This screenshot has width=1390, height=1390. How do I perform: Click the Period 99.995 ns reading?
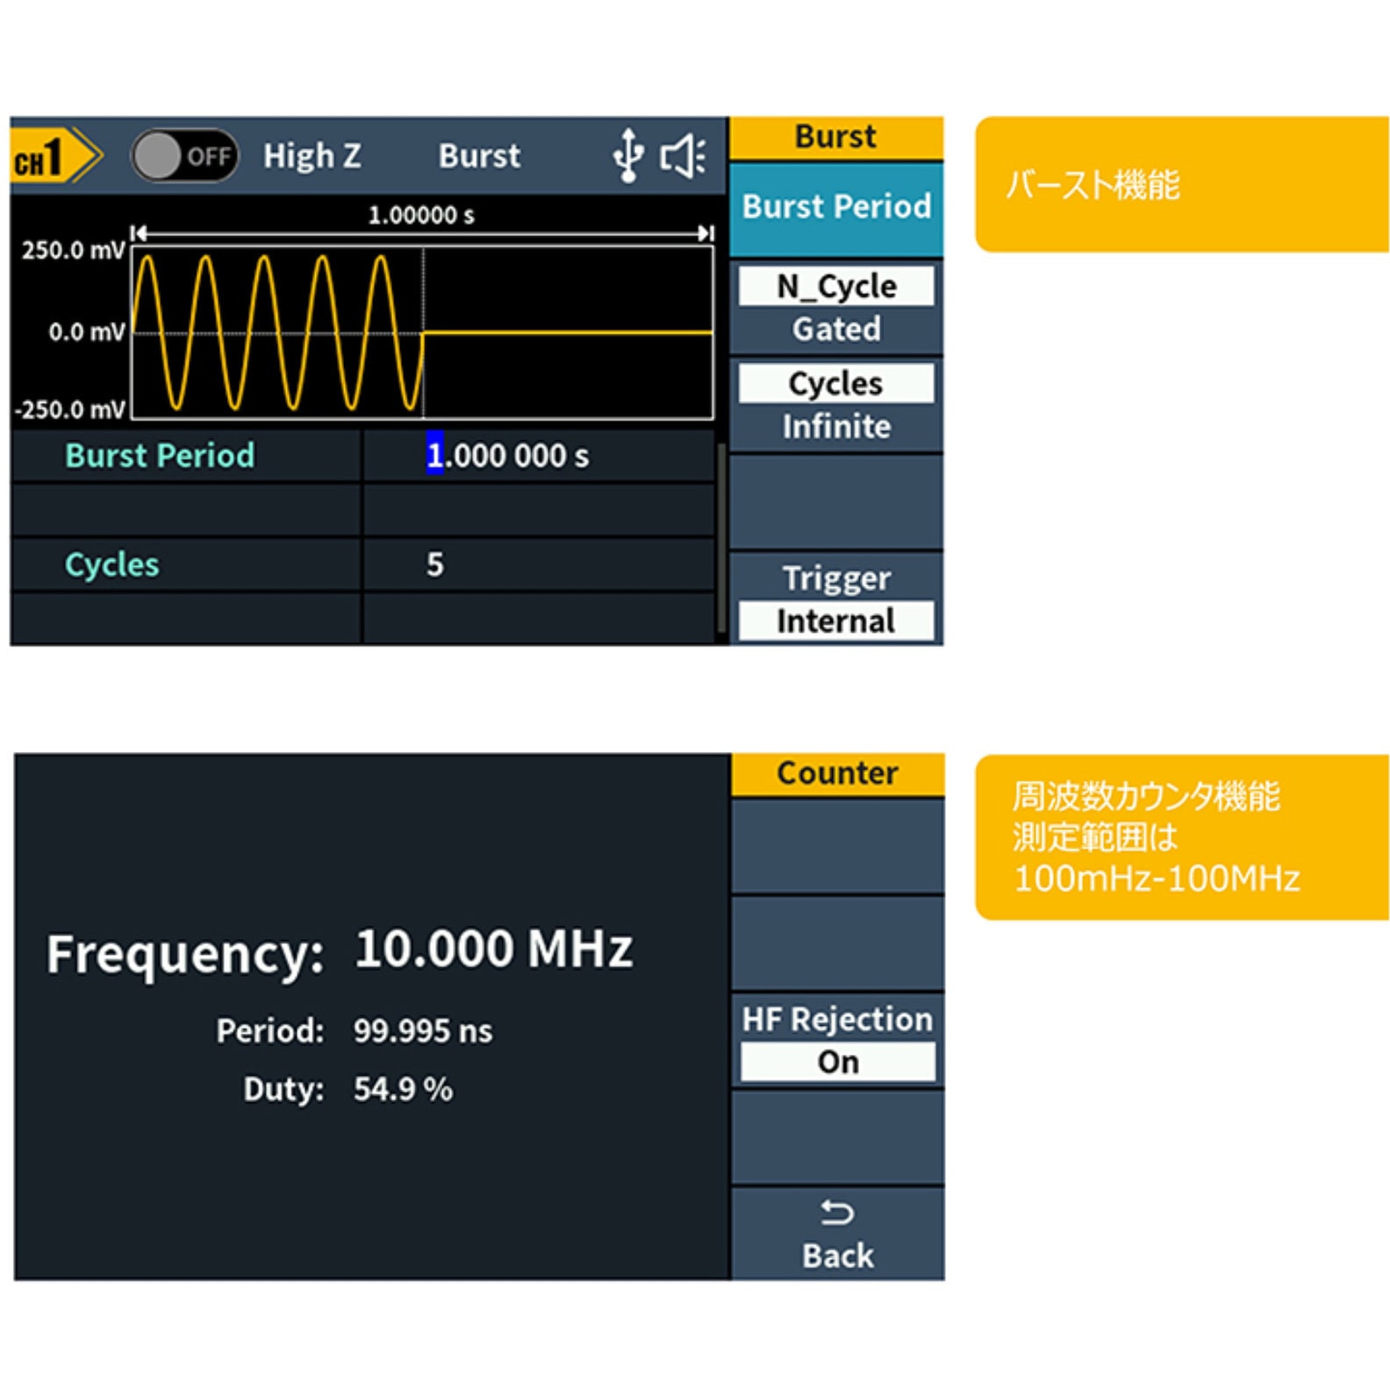pos(355,1031)
